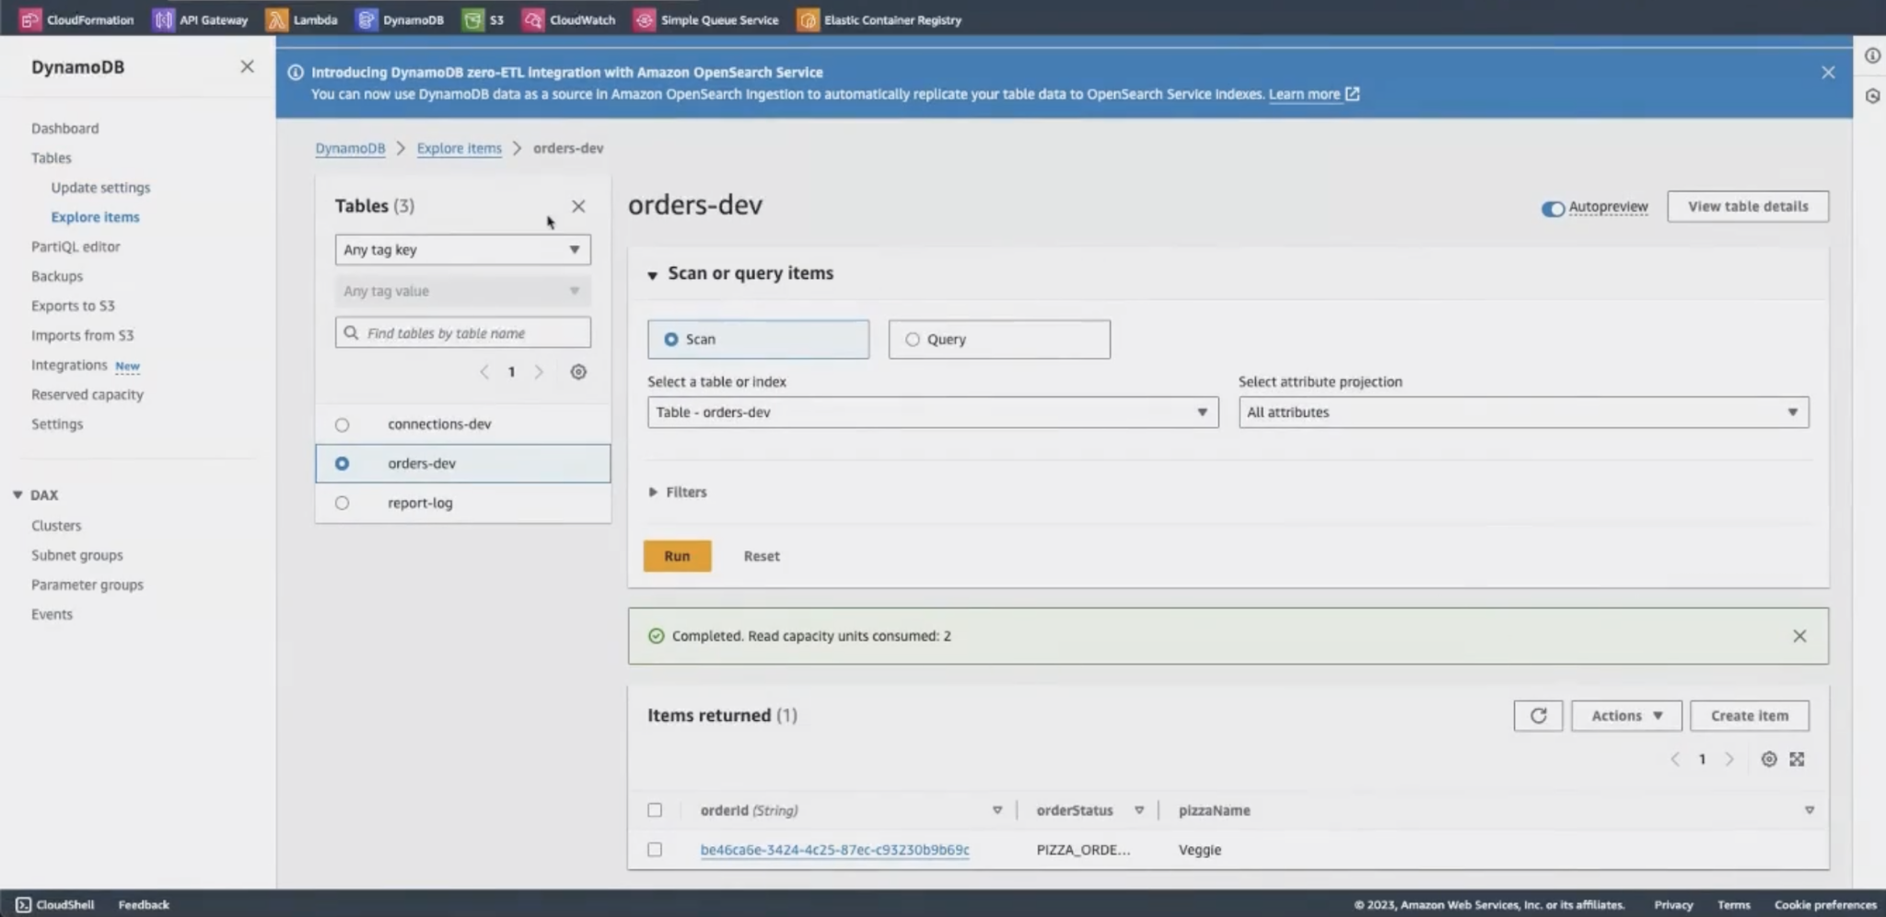This screenshot has height=917, width=1886.
Task: Open the Any tag key dropdown
Action: [x=462, y=250]
